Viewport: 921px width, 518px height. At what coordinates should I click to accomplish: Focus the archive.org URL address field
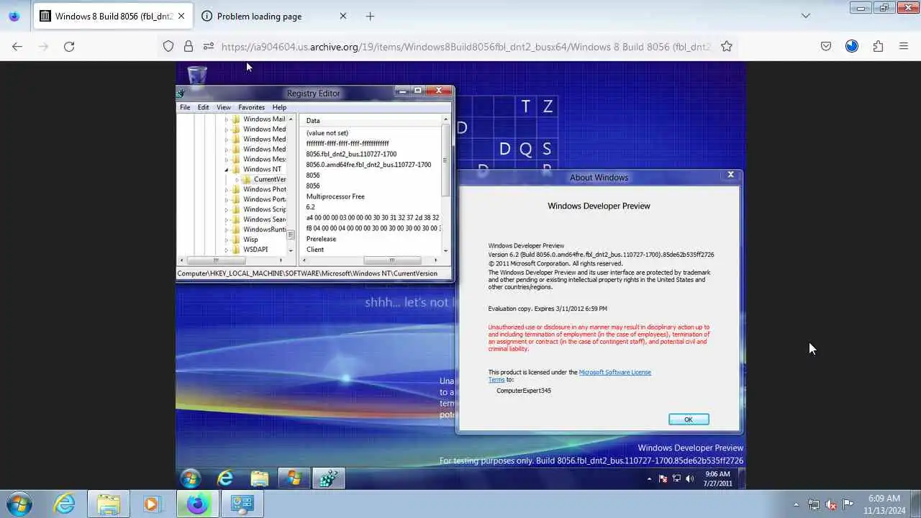(466, 46)
